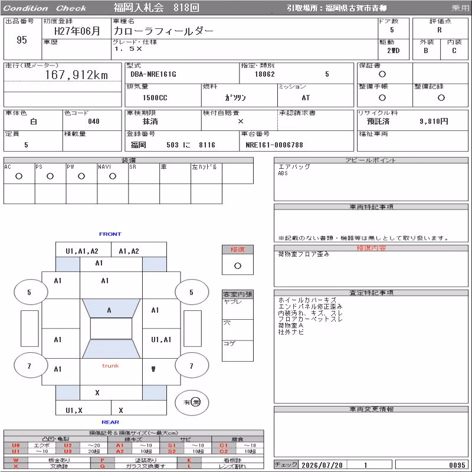Select remark '荷物室A'
This screenshot has height=472, width=472.
pyautogui.click(x=291, y=326)
